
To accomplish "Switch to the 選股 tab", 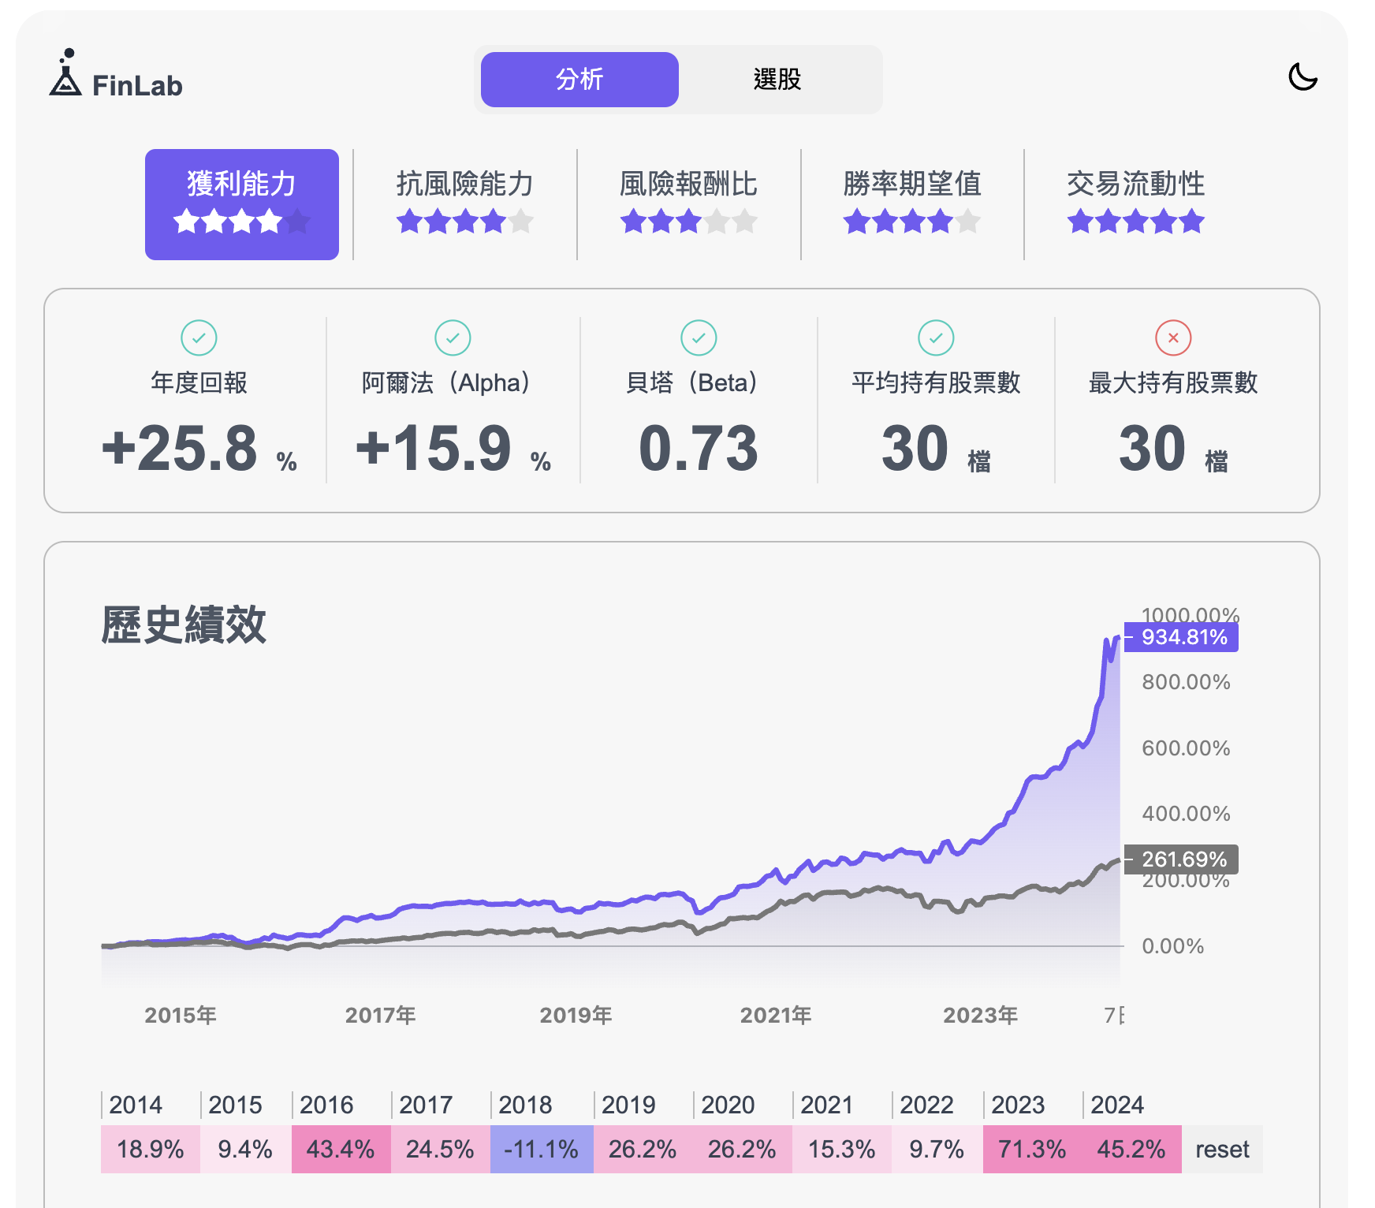I will (777, 78).
